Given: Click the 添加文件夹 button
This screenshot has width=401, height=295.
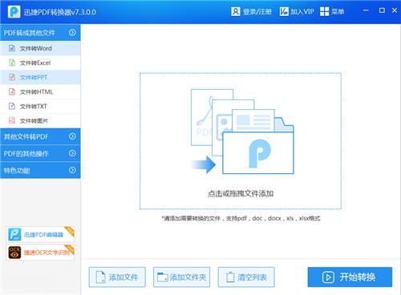Looking at the screenshot, I should pos(181,277).
